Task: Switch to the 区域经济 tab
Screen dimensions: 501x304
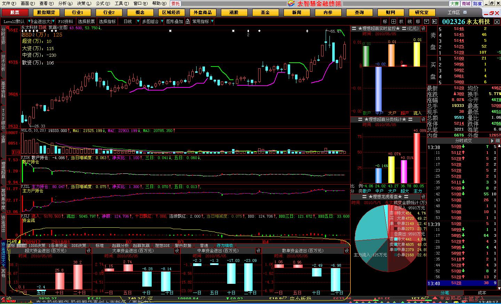Action: point(172,13)
